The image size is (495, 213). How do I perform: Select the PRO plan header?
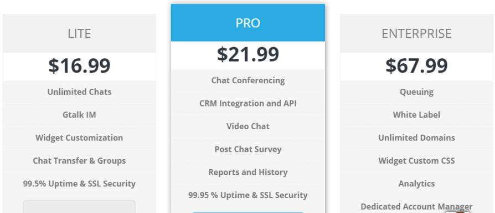point(248,23)
